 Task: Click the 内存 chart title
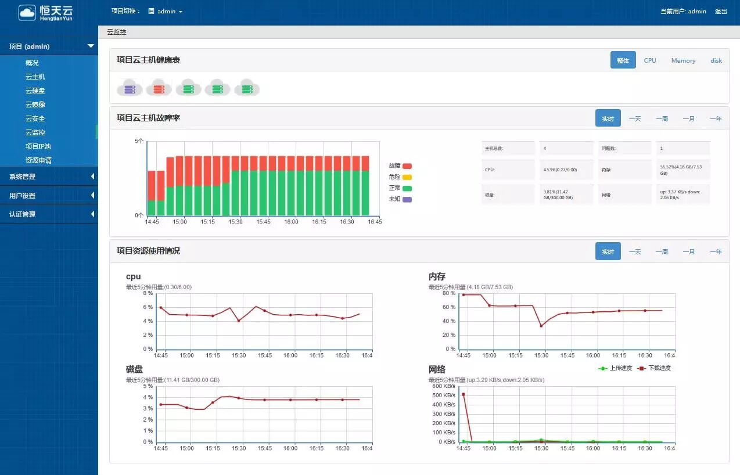[x=437, y=276]
